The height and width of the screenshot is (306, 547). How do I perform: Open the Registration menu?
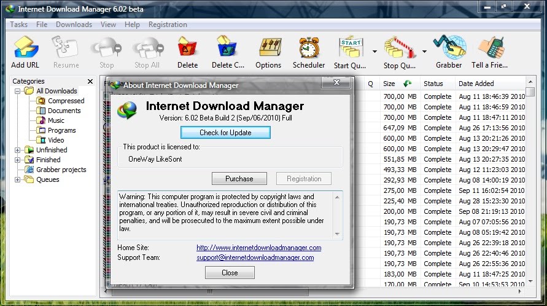tap(168, 25)
